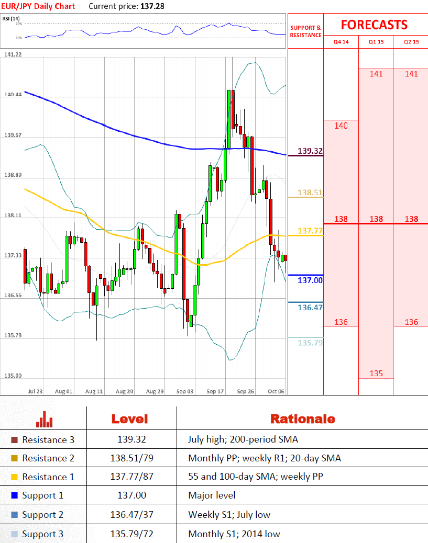The image size is (428, 543).
Task: Click the Resistance 1 yellow color swatch
Action: (x=14, y=477)
